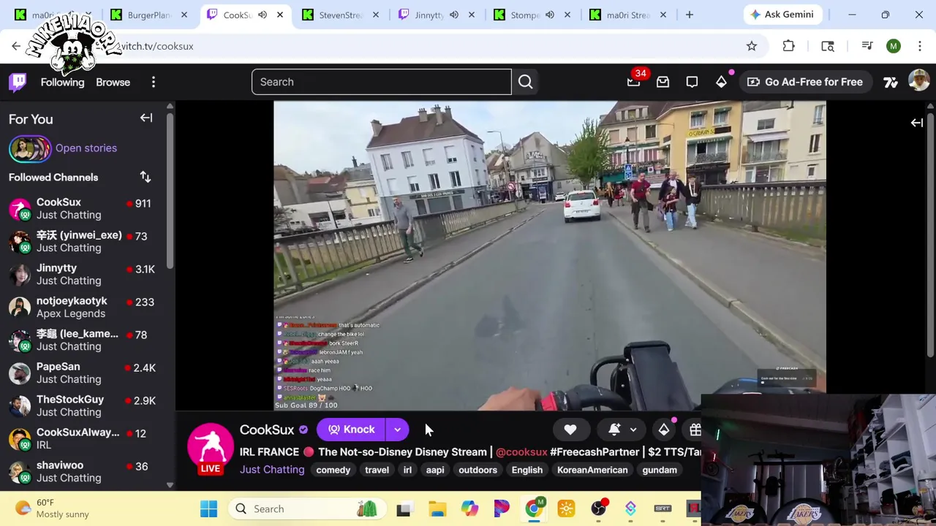Collapse the For You sidebar
This screenshot has width=936, height=526.
pyautogui.click(x=146, y=118)
